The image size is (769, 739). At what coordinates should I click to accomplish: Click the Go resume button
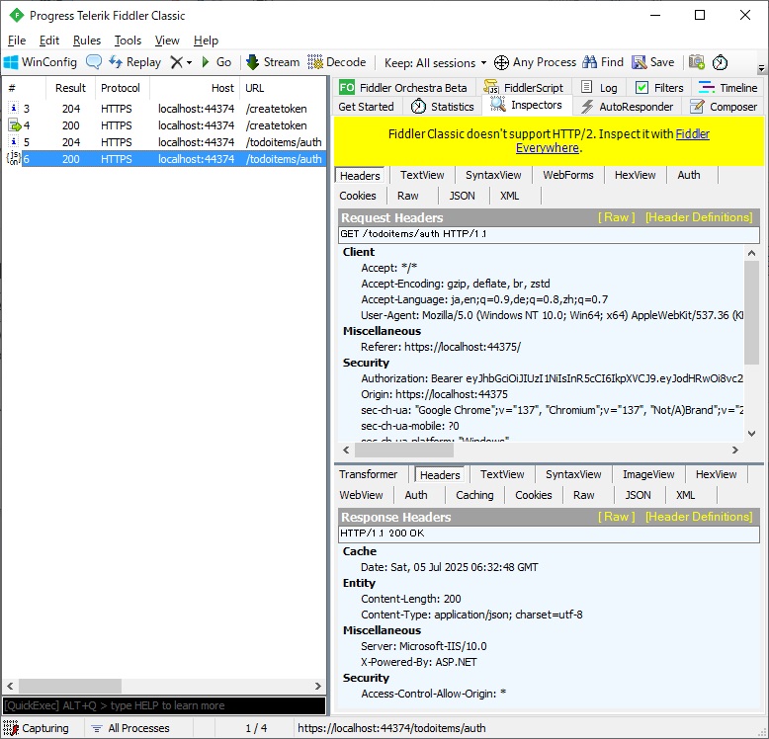pos(216,62)
